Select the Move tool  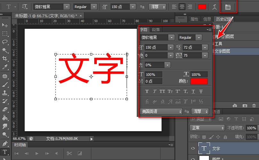point(5,25)
